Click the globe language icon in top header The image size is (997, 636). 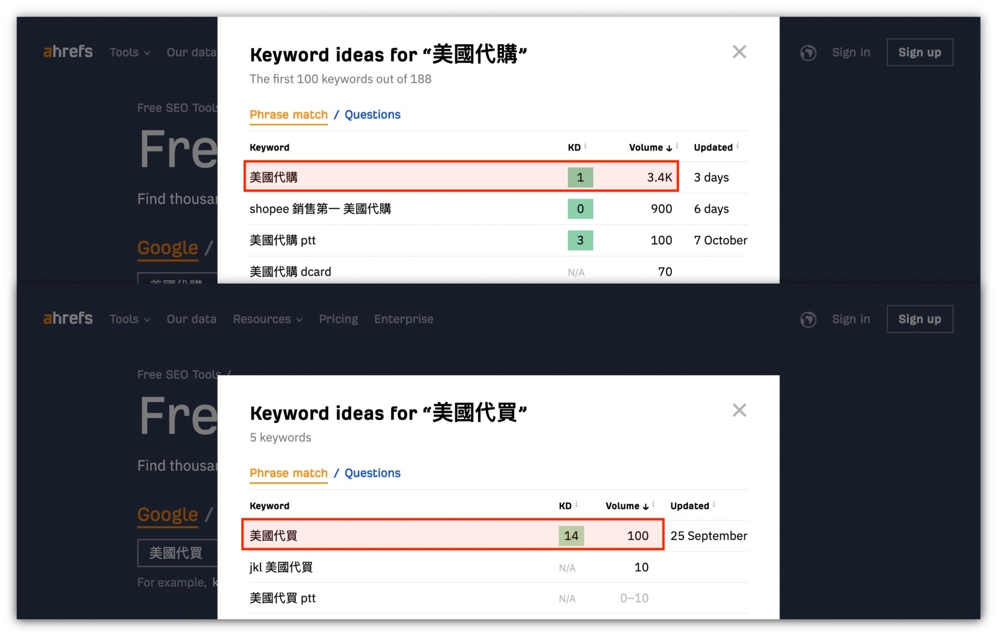(x=808, y=53)
